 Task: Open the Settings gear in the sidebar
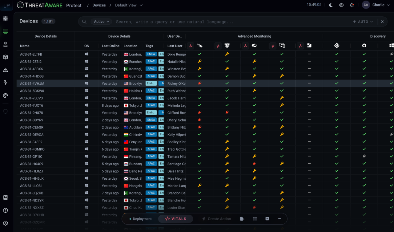(x=6, y=223)
